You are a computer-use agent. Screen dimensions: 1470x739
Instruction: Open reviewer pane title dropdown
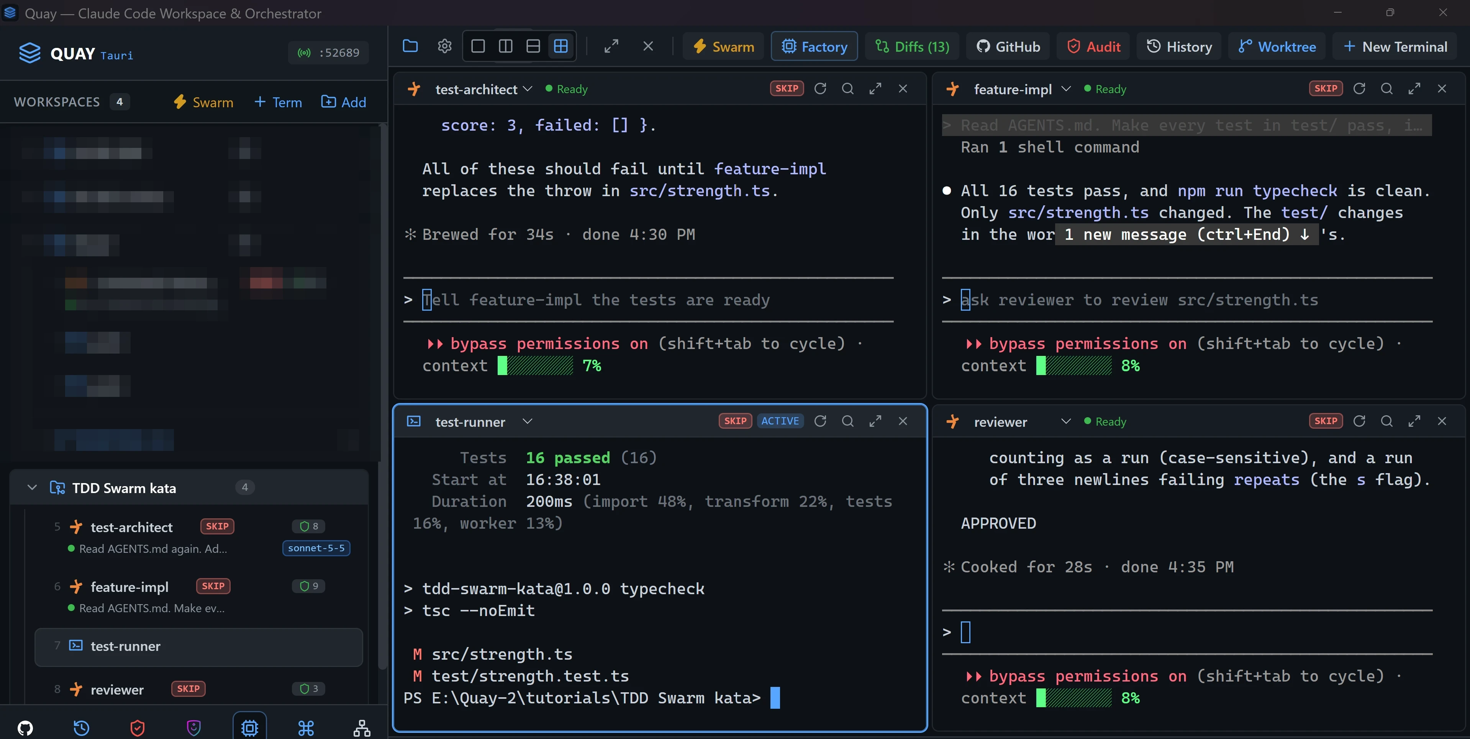pyautogui.click(x=1065, y=421)
